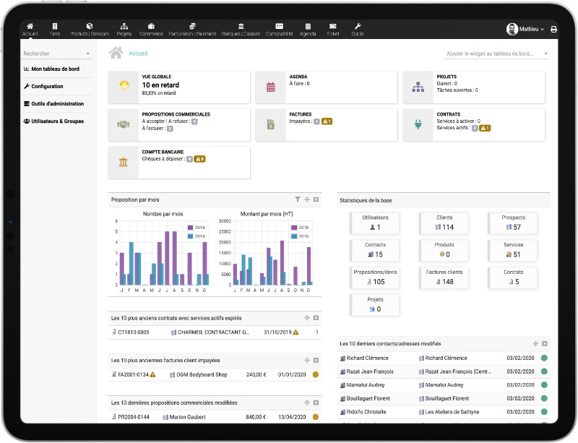Click the Propositions commerciales handshake icon
Image resolution: width=578 pixels, height=443 pixels.
click(x=123, y=125)
